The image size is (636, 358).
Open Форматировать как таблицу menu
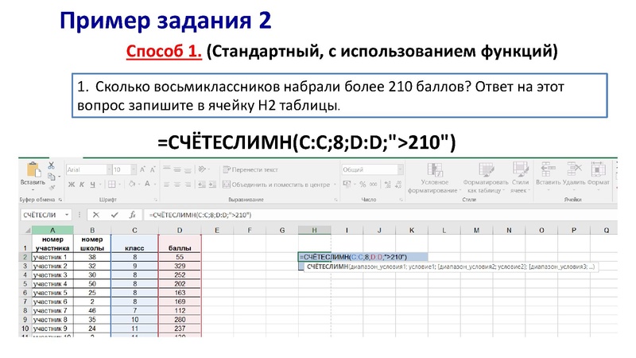coord(486,178)
